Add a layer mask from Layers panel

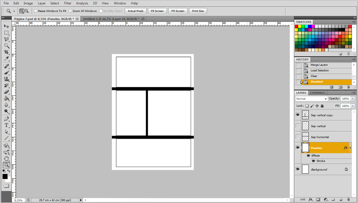(318, 199)
